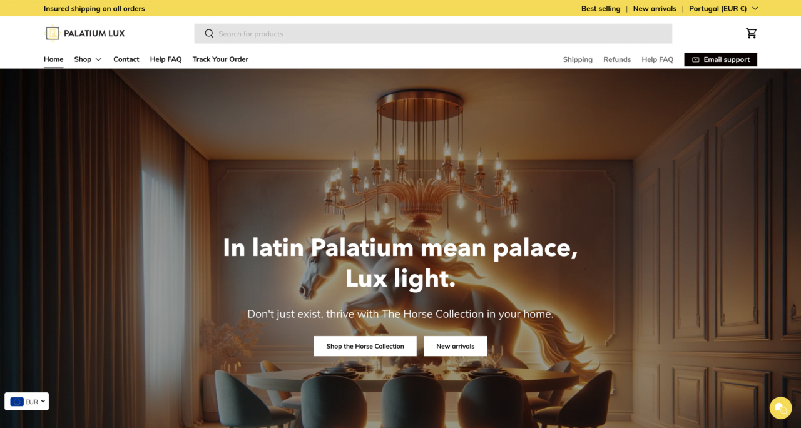Open the Best selling link
The height and width of the screenshot is (428, 801).
point(601,9)
